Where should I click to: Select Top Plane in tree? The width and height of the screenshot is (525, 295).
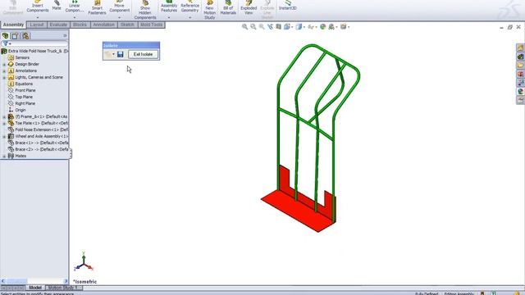[24, 97]
